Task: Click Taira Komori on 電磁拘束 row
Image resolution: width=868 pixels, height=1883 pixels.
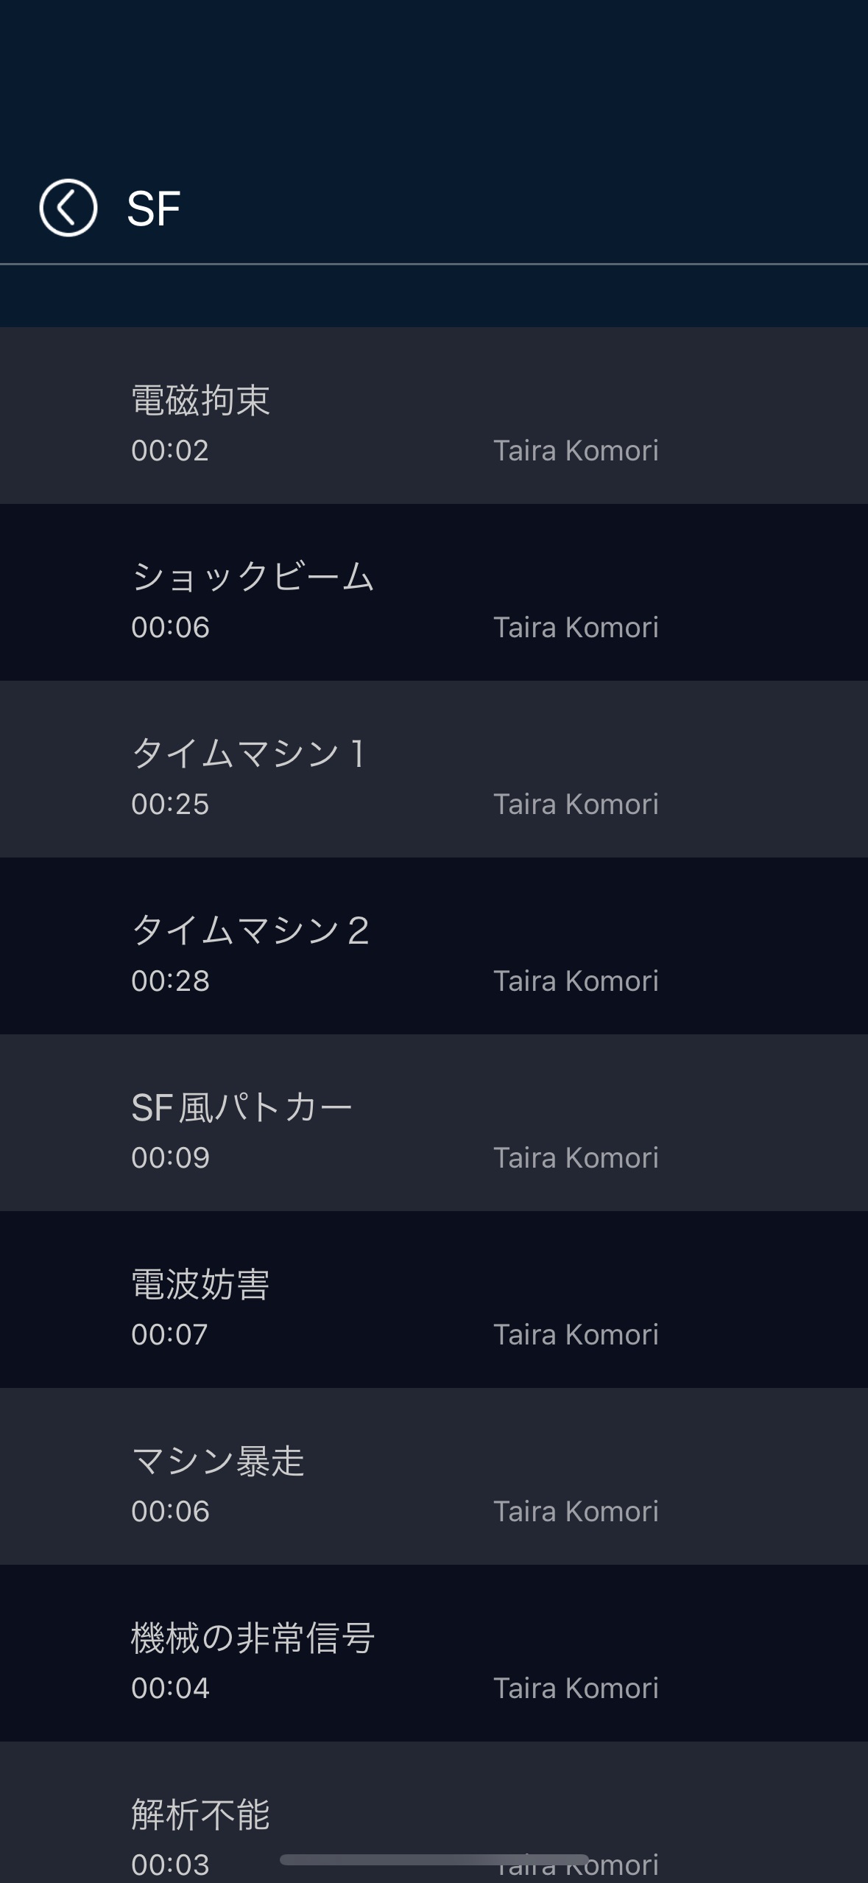Action: [x=576, y=451]
